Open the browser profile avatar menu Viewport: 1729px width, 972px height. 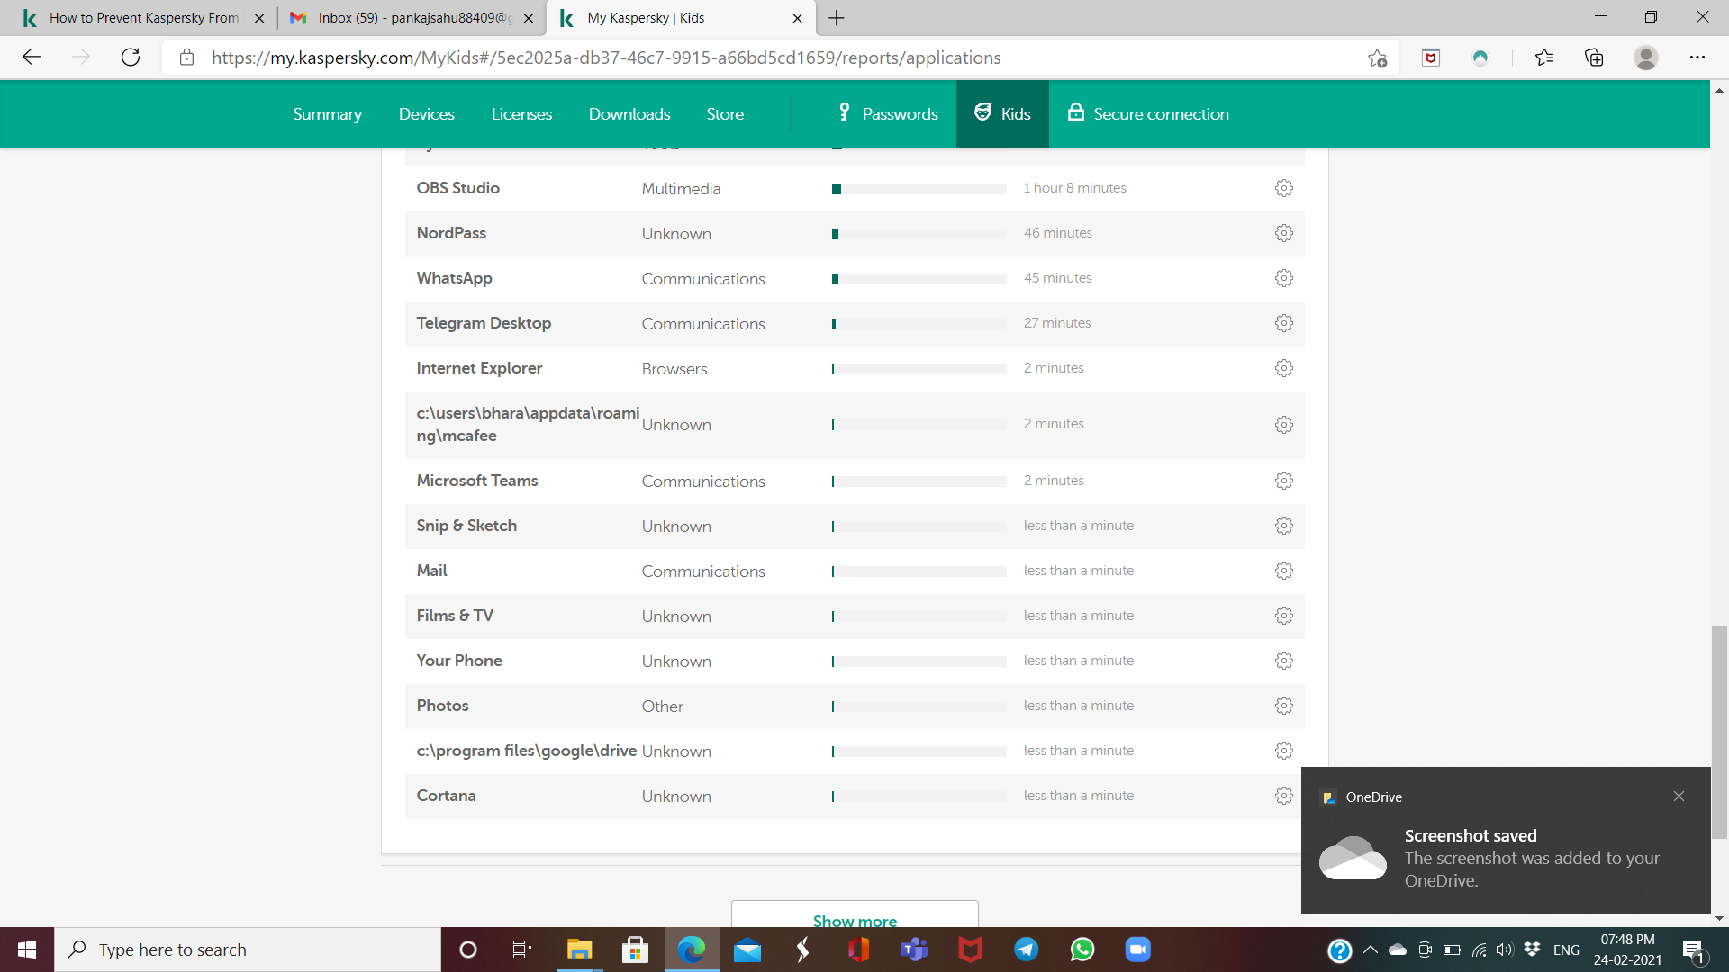[x=1645, y=58]
